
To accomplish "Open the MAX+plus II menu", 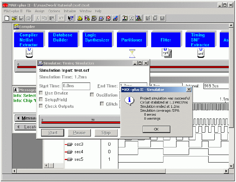I will [x=13, y=11].
